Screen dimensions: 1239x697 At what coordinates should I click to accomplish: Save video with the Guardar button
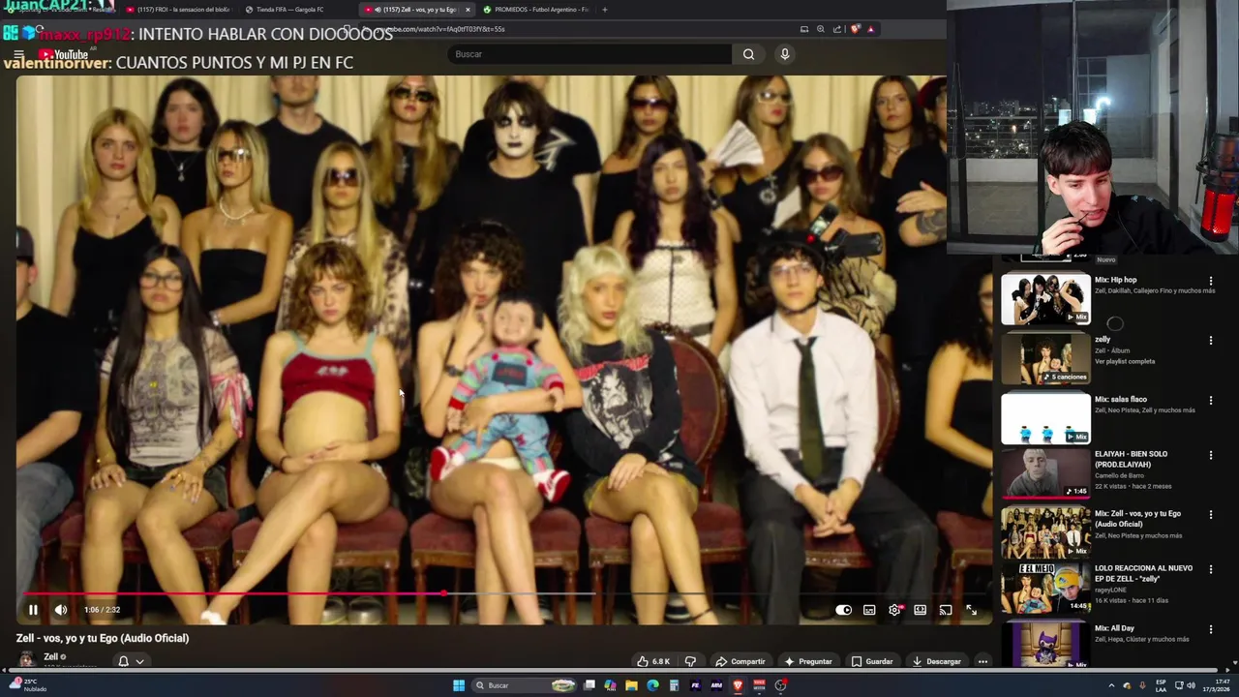(872, 661)
